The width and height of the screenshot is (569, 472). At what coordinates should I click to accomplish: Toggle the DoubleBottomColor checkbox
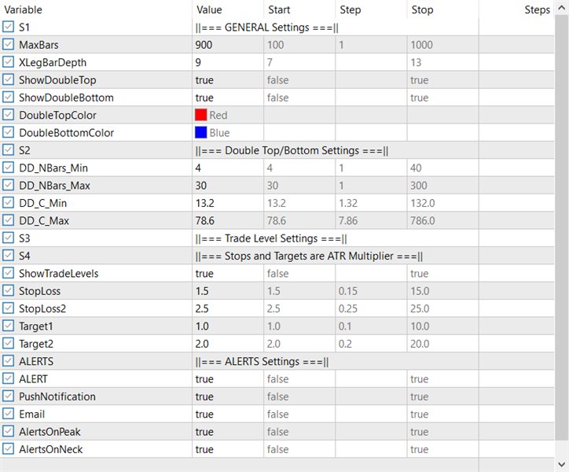coord(8,132)
